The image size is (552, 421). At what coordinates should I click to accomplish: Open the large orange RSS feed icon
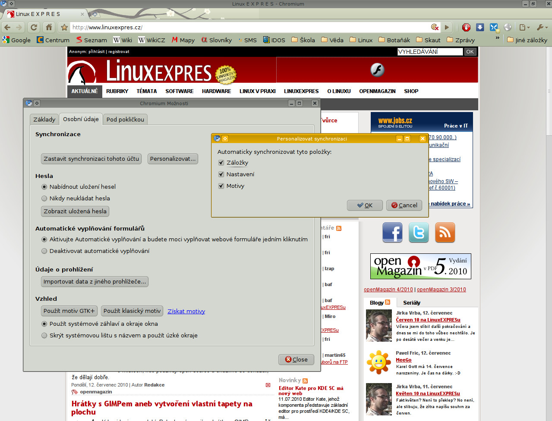(445, 233)
